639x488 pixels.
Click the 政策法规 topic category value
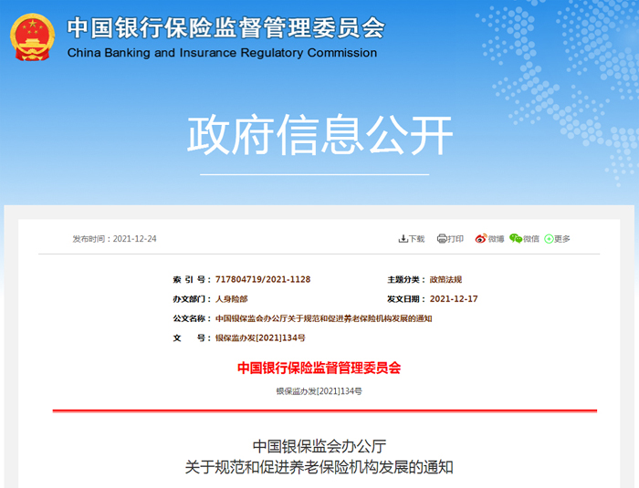point(445,279)
